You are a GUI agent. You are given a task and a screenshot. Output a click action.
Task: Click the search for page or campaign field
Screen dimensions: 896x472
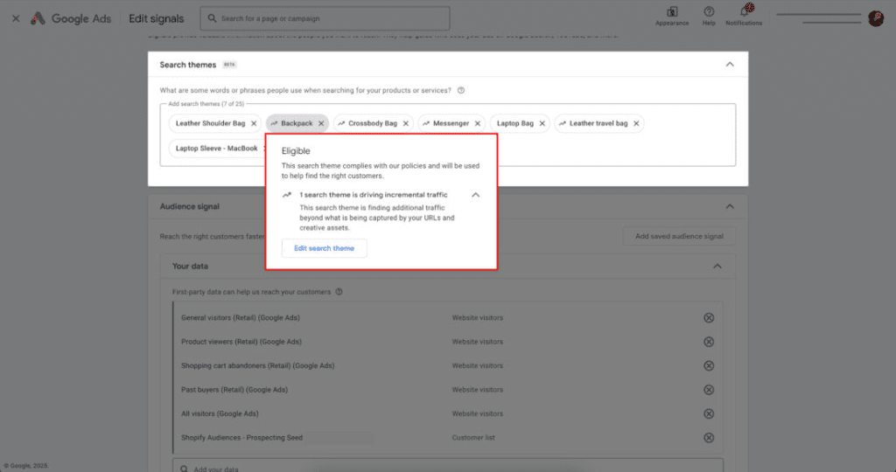coord(325,18)
